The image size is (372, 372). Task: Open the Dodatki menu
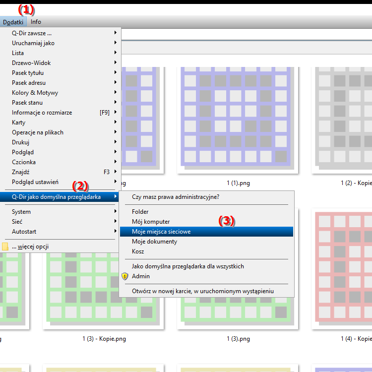coord(13,22)
